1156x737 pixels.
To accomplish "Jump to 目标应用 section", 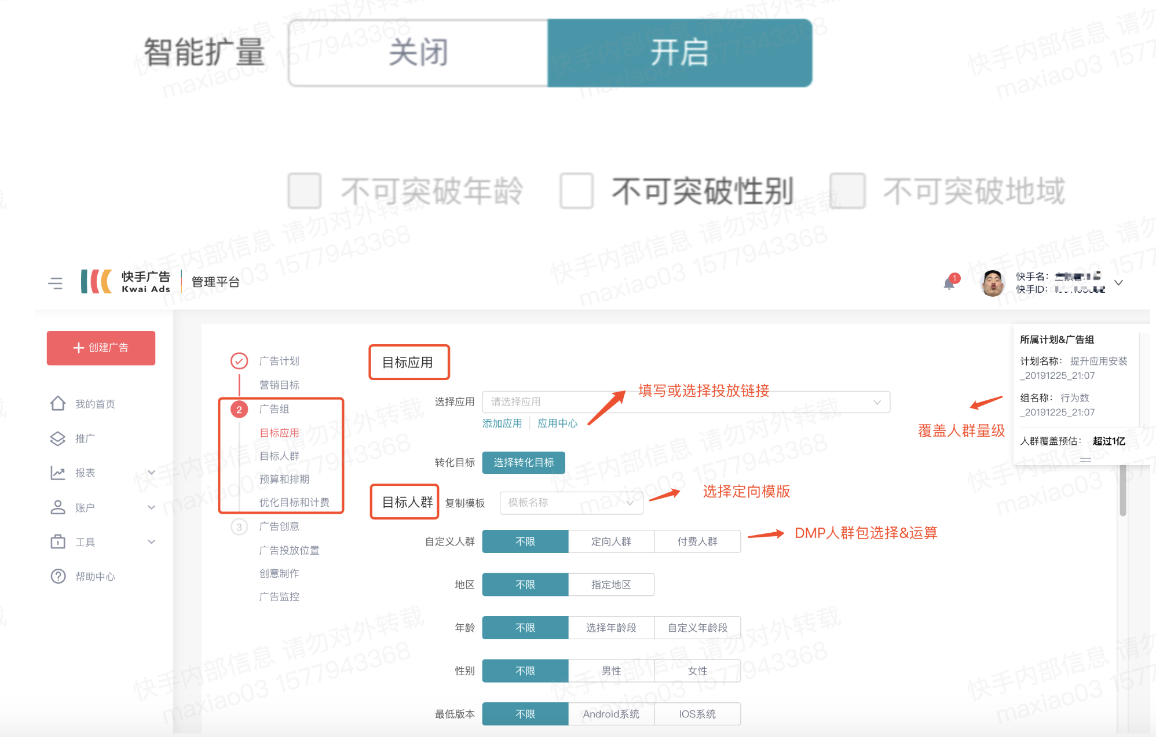I will [279, 433].
